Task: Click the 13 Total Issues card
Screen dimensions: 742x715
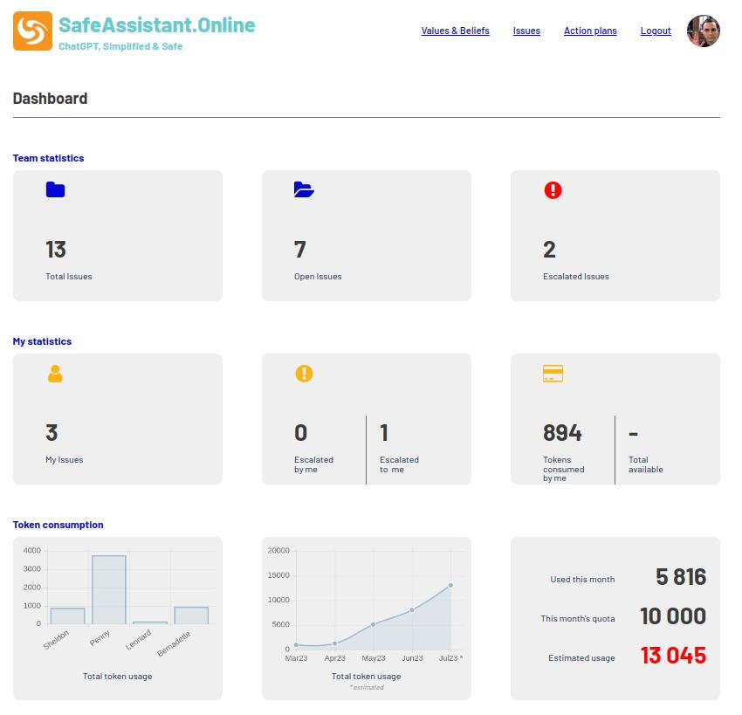Action: pos(118,236)
